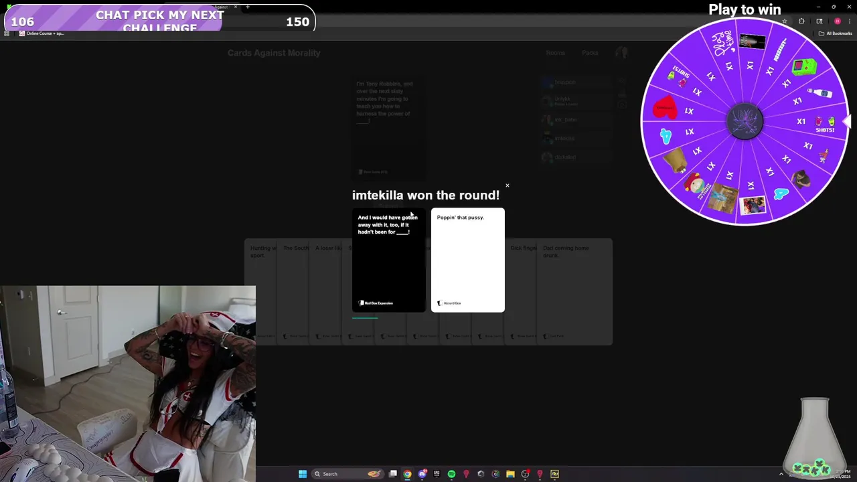857x482 pixels.
Task: Open the user avatar next to Packs
Action: click(621, 53)
